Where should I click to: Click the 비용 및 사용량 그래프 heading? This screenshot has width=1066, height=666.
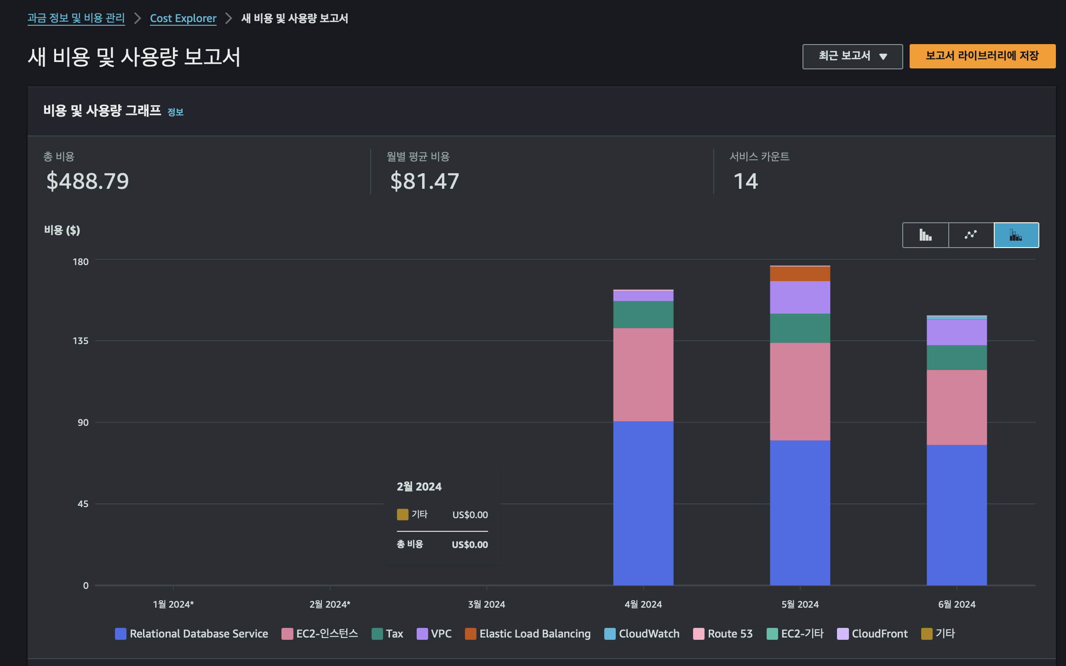tap(102, 111)
